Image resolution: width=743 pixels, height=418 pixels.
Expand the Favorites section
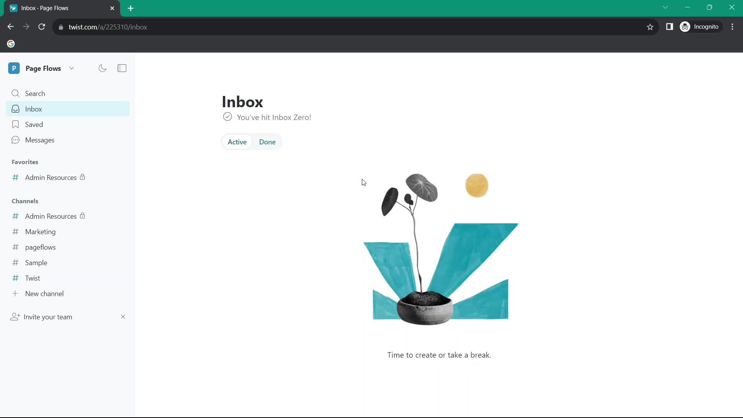click(x=24, y=162)
